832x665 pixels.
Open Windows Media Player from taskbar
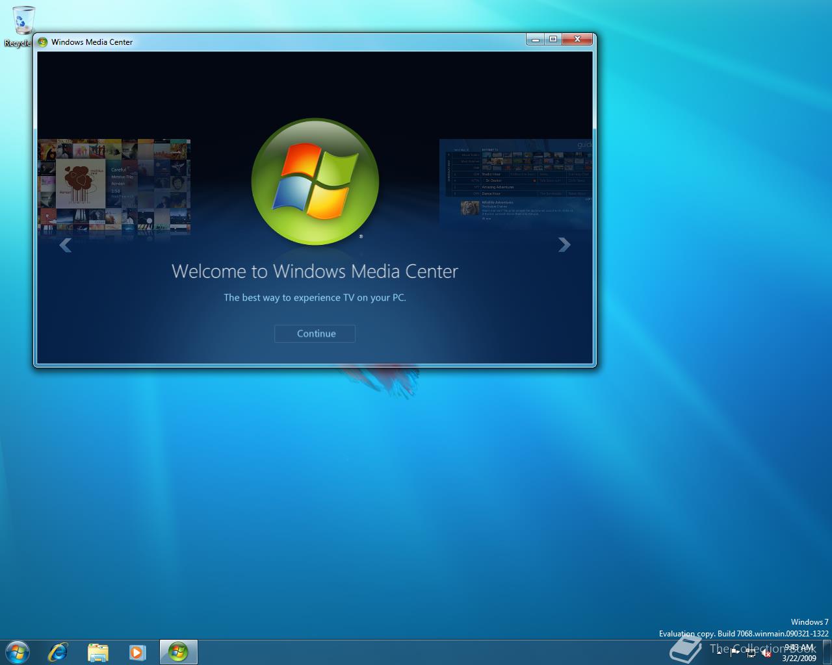[x=137, y=652]
